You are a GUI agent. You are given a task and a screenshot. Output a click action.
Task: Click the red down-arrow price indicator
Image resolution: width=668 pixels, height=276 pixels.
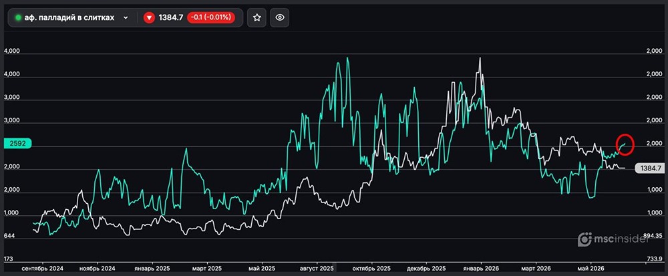click(x=149, y=17)
